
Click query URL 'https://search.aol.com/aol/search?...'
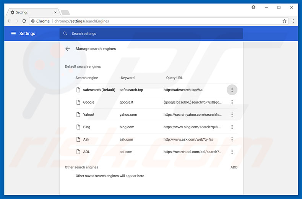pyautogui.click(x=192, y=152)
